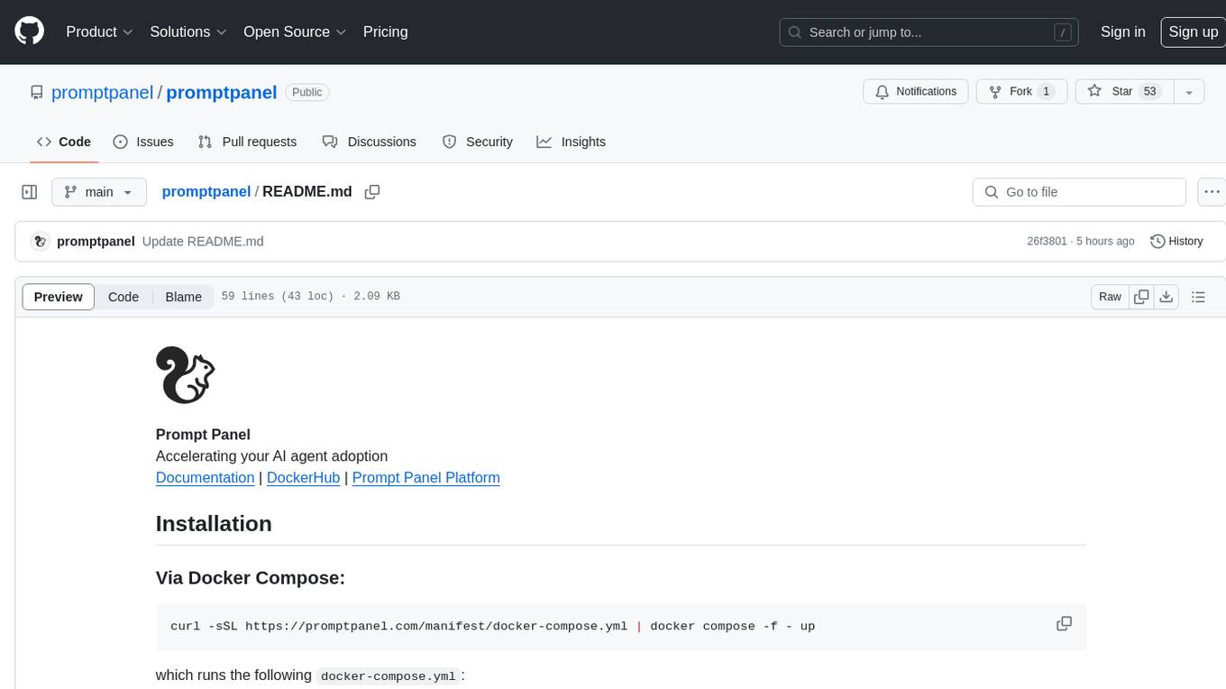1226x689 pixels.
Task: Open GitHub homepage via Octocat logo
Action: 29,32
